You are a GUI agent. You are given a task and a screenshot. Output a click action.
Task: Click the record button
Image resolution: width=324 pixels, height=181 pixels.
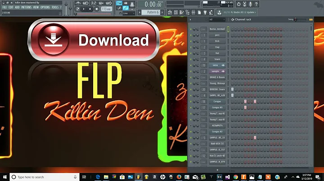(96, 9)
